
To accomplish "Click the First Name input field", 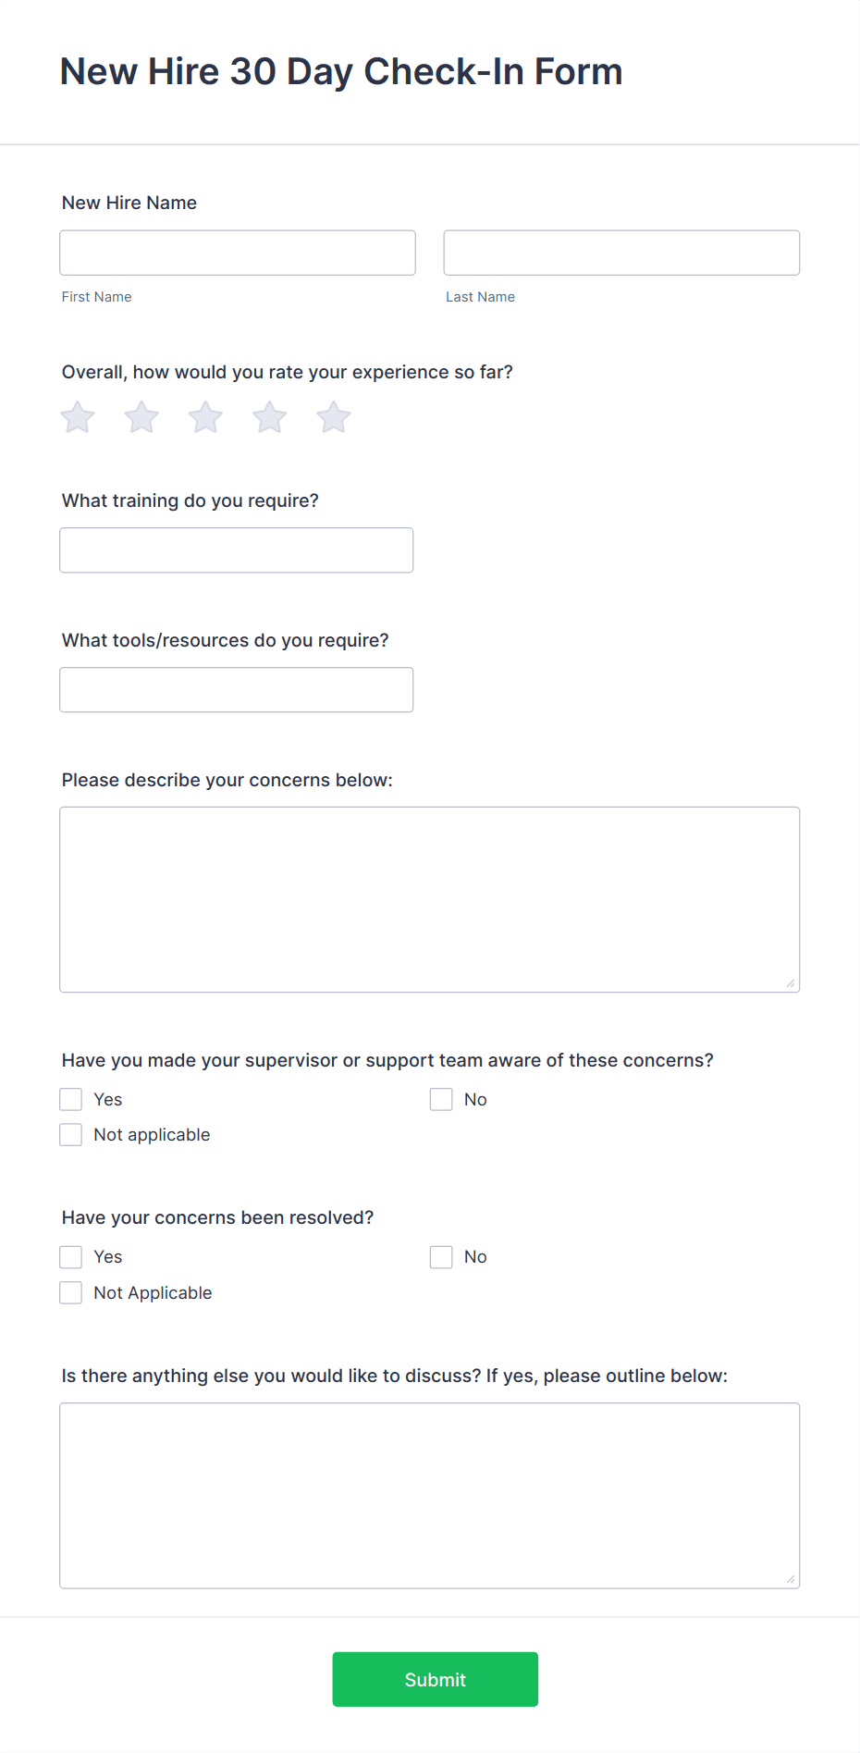I will click(x=238, y=253).
